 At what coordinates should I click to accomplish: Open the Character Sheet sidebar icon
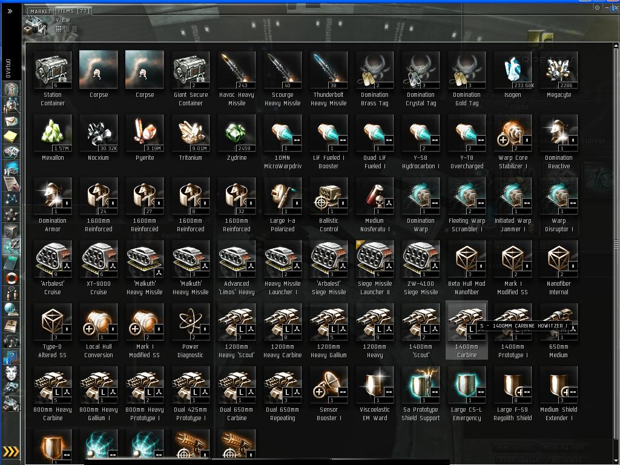coord(11,89)
